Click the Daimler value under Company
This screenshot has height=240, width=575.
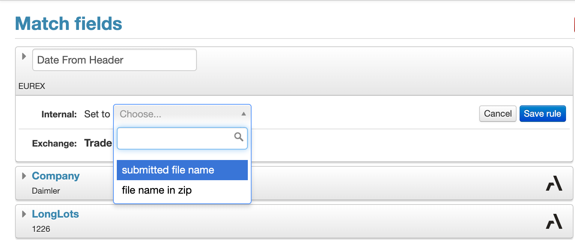pos(46,191)
